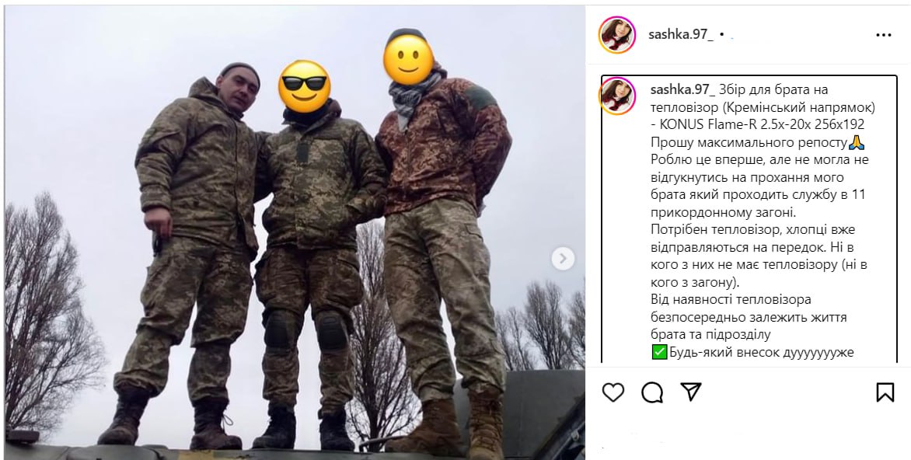Open the three-dot more options menu
This screenshot has width=911, height=460.
(x=883, y=35)
